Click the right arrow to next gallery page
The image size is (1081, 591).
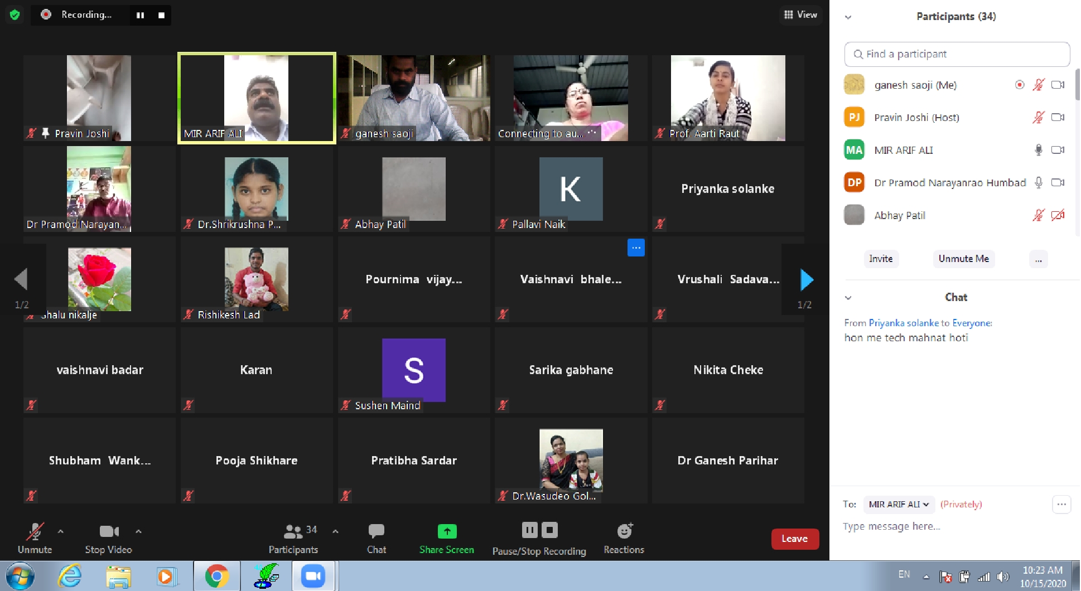(x=806, y=280)
